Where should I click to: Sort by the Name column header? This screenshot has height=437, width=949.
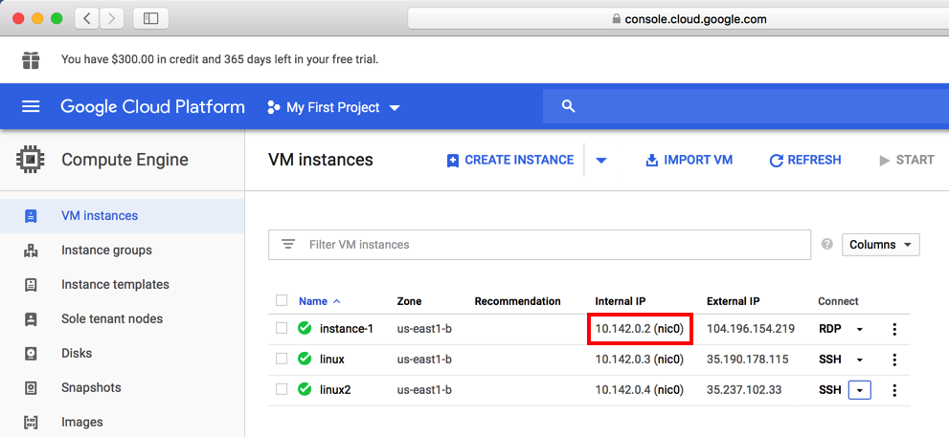313,301
